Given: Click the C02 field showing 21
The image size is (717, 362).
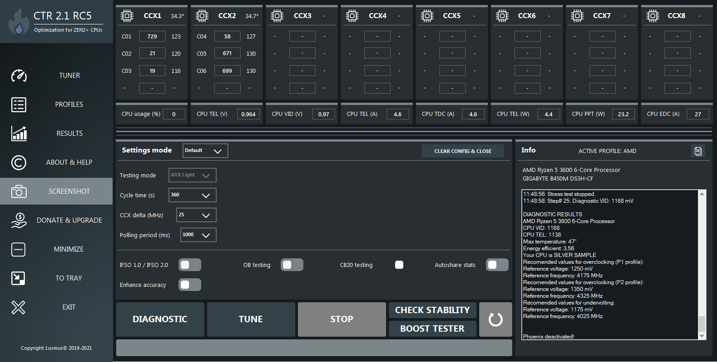Looking at the screenshot, I should [x=152, y=53].
